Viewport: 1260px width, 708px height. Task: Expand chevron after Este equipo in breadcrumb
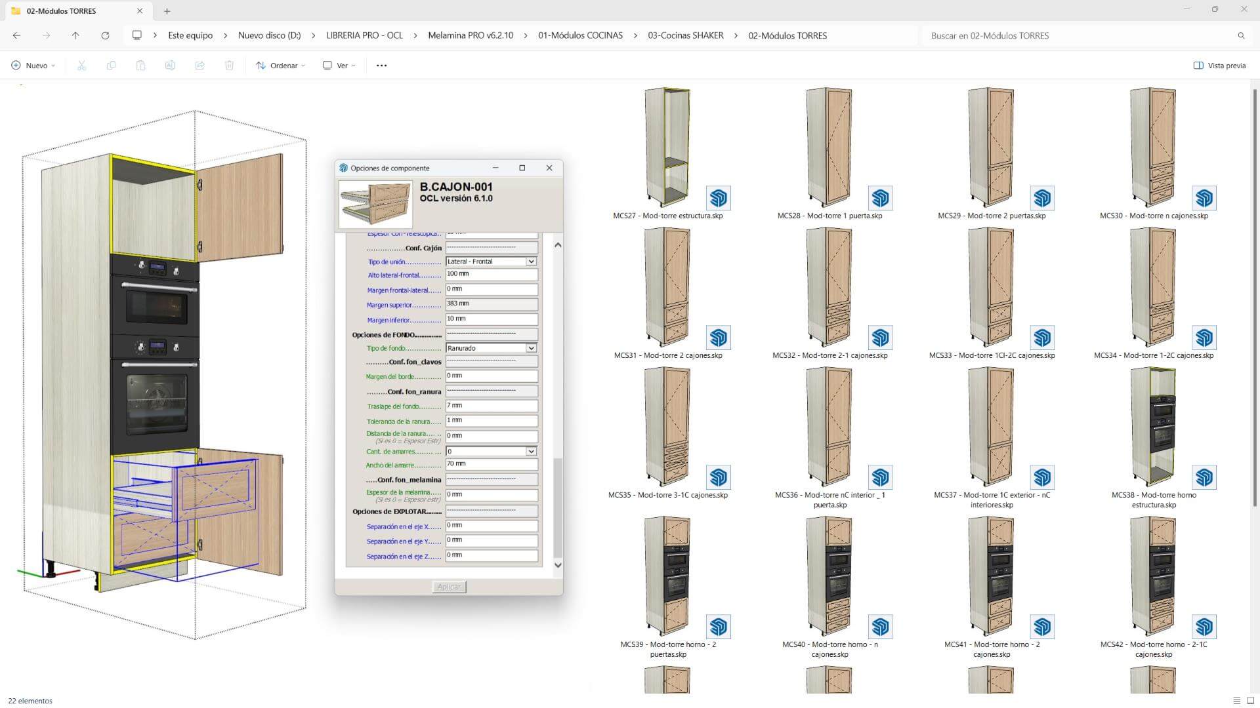click(x=225, y=35)
